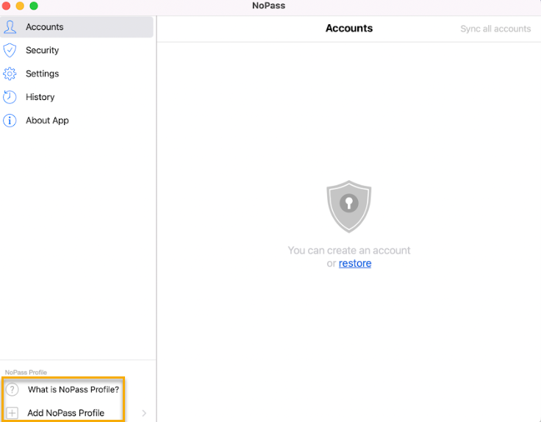Click the gray keyhole shield in the center

pos(348,207)
